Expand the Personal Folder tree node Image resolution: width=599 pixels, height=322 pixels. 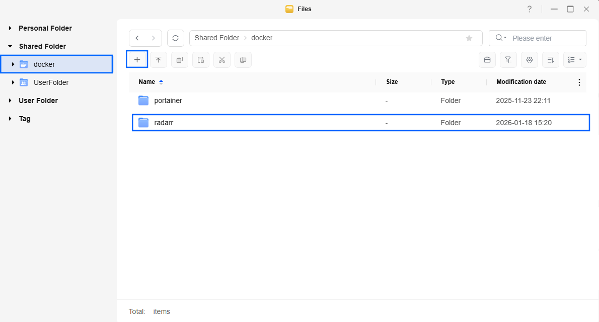click(x=10, y=28)
